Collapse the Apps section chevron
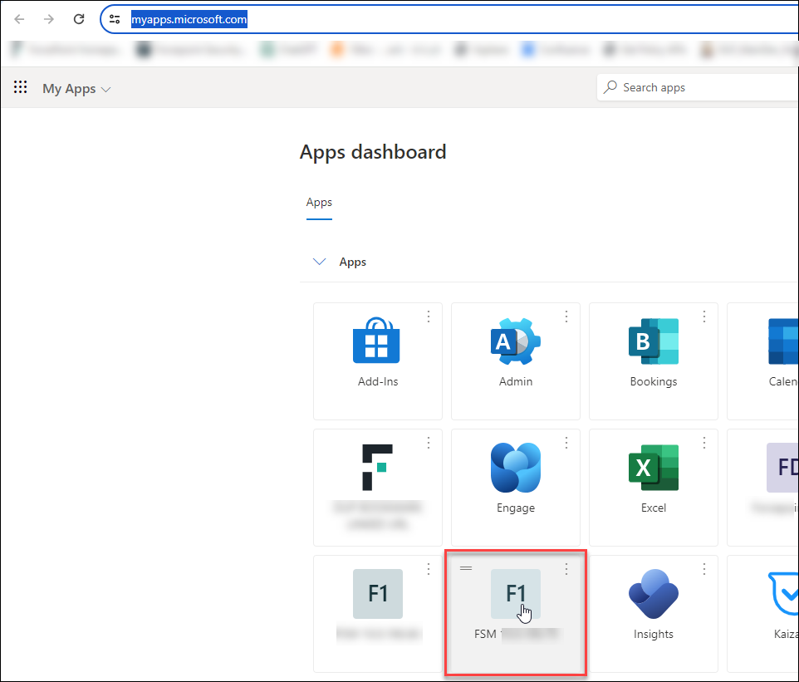799x682 pixels. point(319,262)
